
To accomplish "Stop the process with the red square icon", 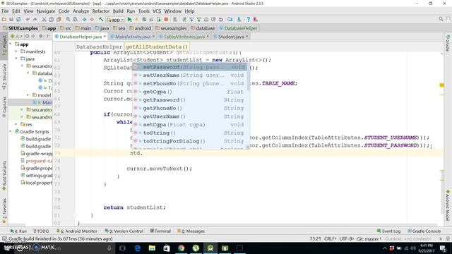I will tap(166, 19).
